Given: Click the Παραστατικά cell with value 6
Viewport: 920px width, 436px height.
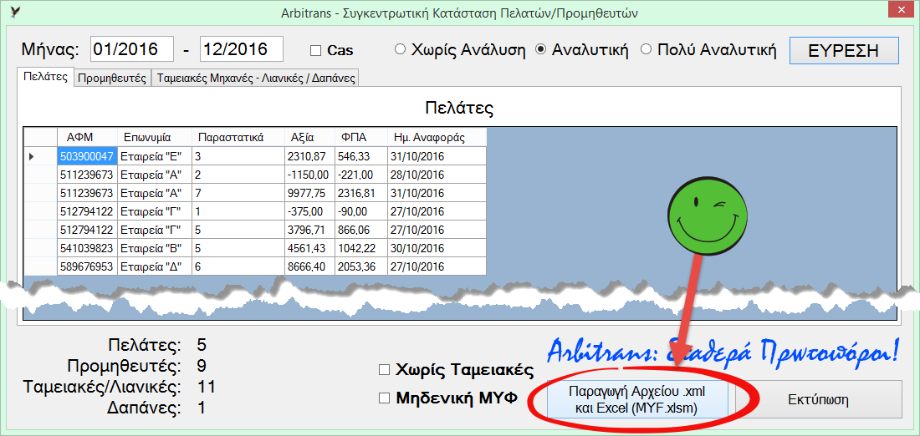Looking at the screenshot, I should click(x=238, y=266).
